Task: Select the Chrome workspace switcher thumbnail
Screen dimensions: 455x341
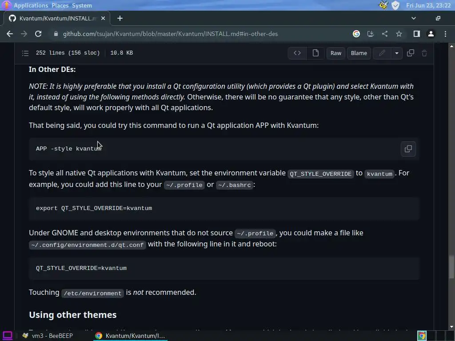Action: coord(422,336)
